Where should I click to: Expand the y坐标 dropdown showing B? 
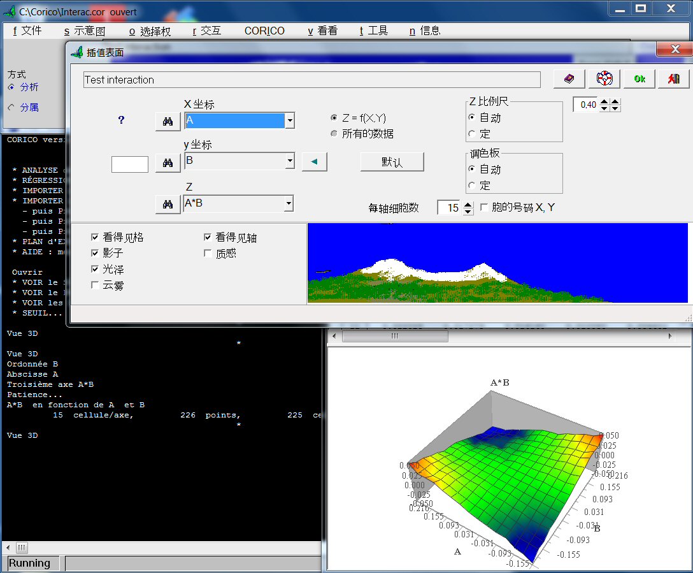pyautogui.click(x=289, y=161)
